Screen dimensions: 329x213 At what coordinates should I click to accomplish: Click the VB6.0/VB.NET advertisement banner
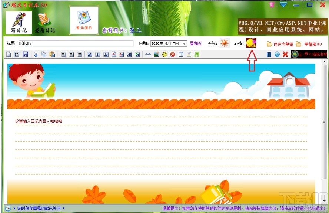[282, 26]
